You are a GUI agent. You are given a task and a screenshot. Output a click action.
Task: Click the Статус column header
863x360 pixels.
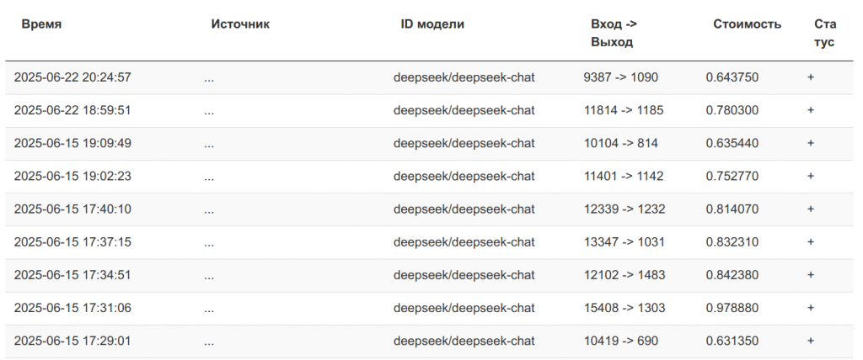click(x=825, y=33)
